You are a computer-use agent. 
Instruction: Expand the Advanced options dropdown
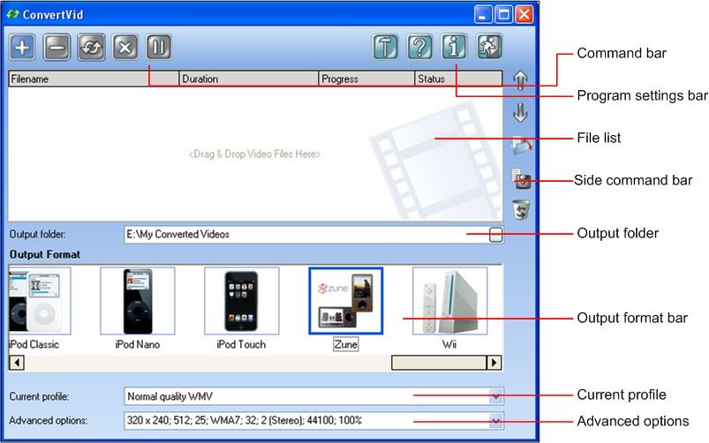pos(496,421)
